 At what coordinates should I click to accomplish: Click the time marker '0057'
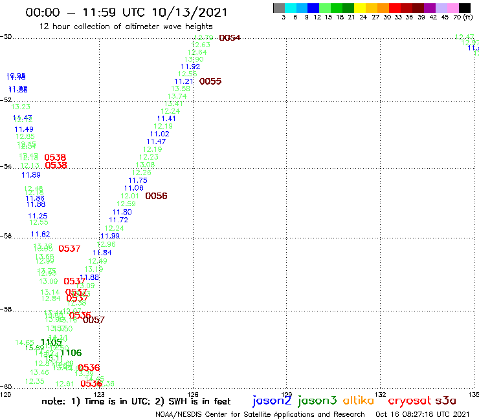click(x=94, y=320)
